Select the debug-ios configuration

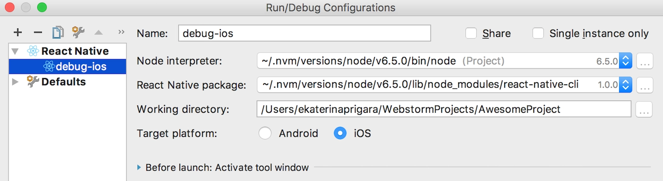point(68,66)
